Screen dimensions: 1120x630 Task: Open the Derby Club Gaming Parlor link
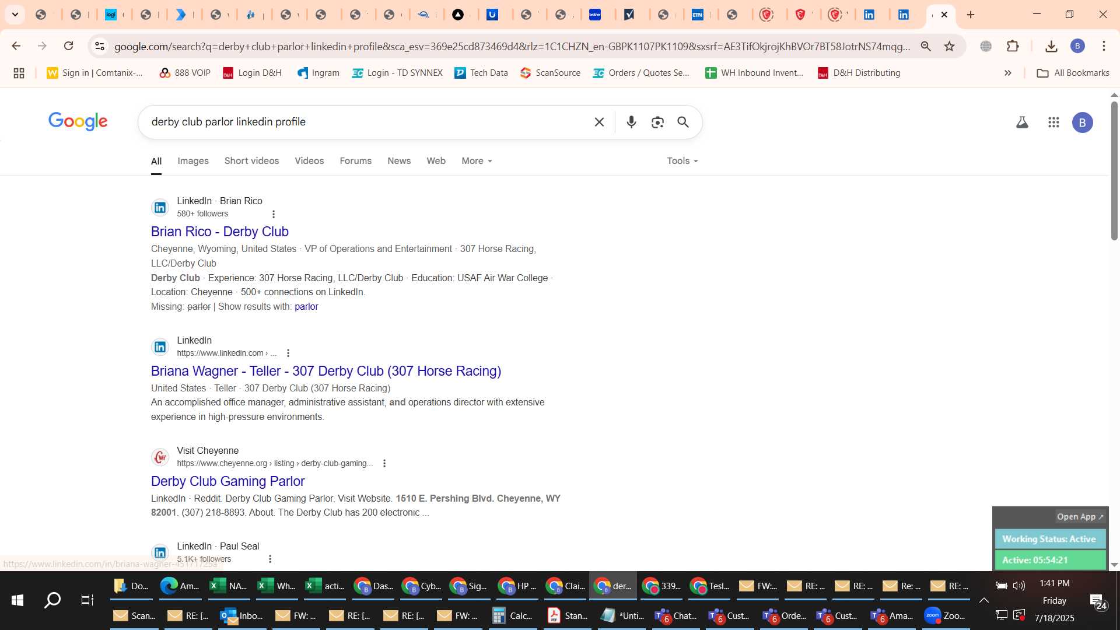(x=228, y=481)
